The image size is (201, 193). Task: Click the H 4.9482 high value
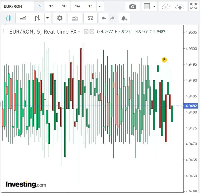(123, 32)
